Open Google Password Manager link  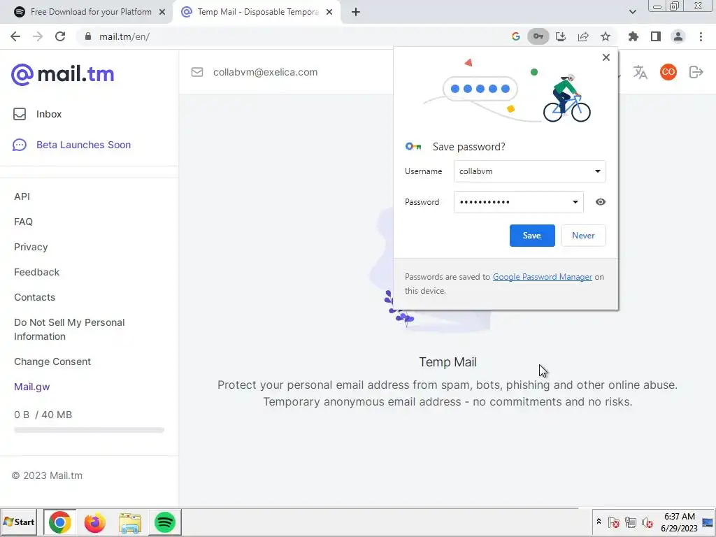click(x=543, y=277)
